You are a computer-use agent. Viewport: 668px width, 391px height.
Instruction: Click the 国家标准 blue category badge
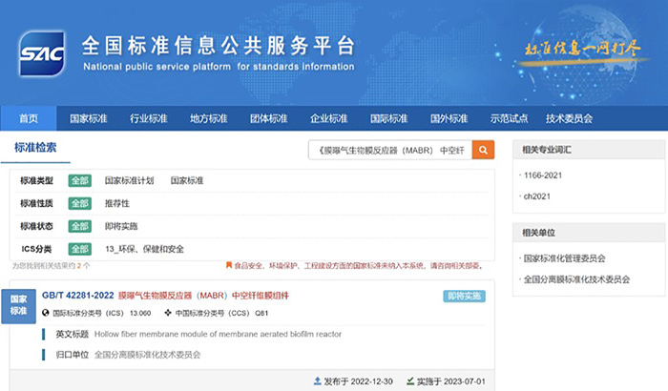(x=19, y=305)
